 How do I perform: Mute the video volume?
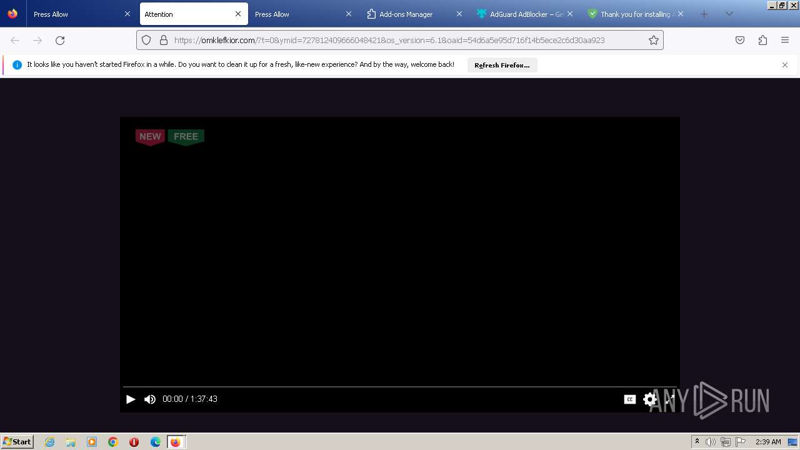click(150, 399)
